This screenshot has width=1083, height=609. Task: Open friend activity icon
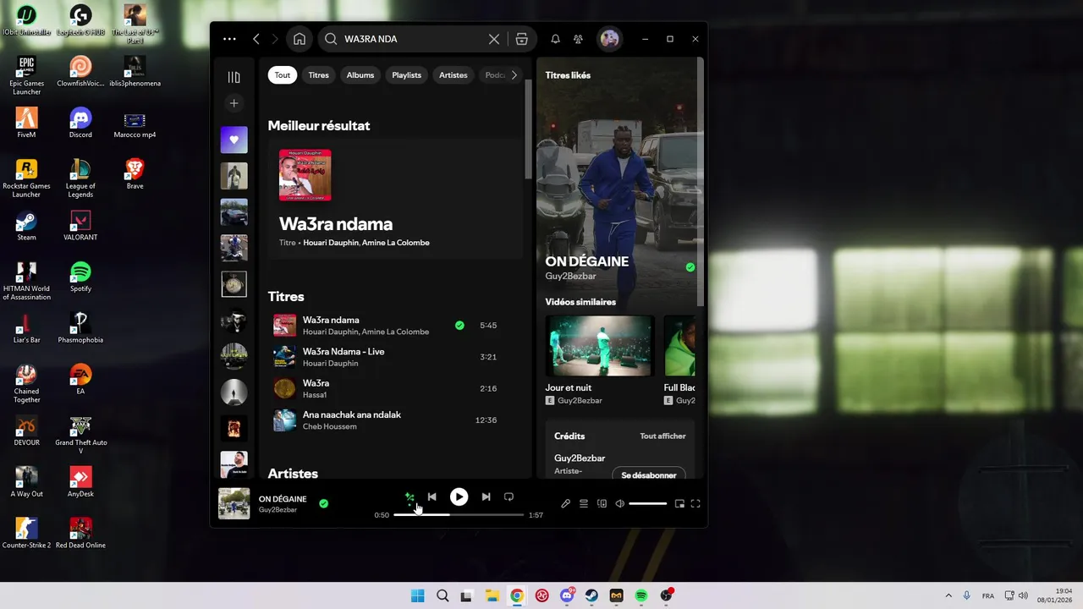(579, 39)
